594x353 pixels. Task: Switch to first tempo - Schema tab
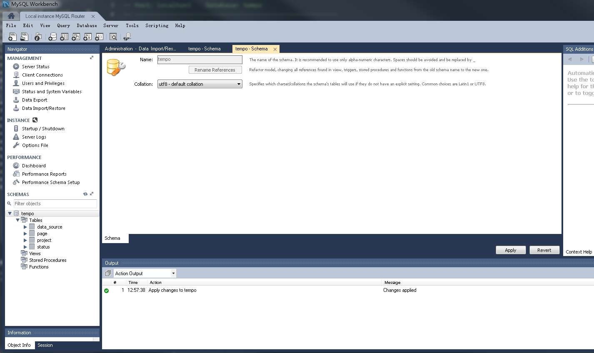tap(204, 49)
